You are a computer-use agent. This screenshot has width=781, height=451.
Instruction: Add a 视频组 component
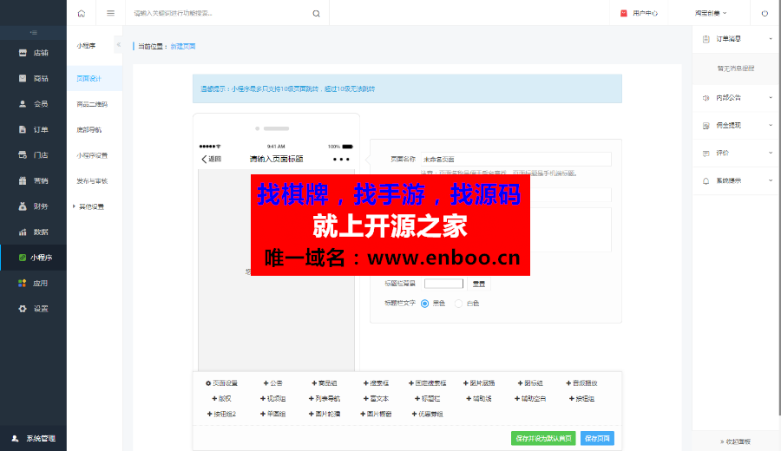pos(273,399)
